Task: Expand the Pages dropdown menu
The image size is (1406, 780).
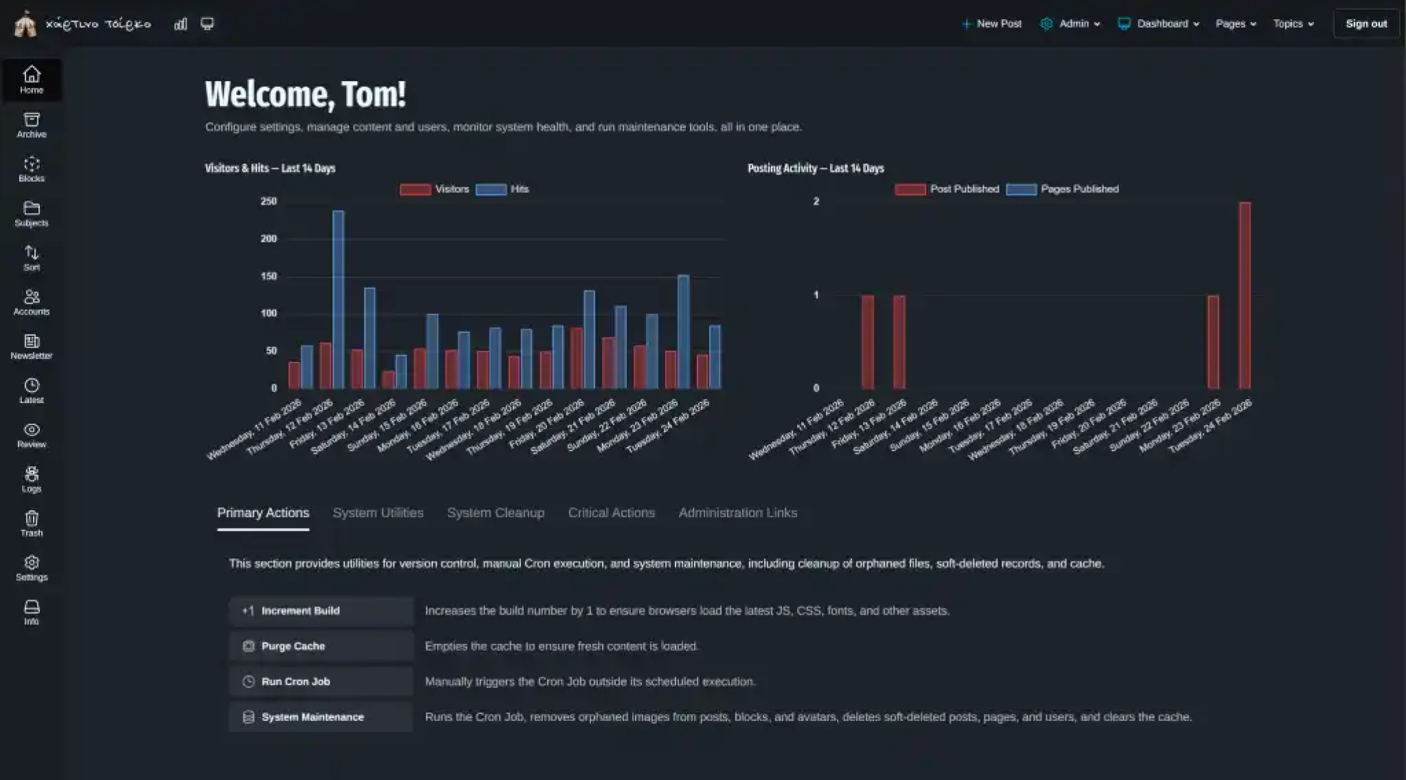Action: tap(1236, 24)
